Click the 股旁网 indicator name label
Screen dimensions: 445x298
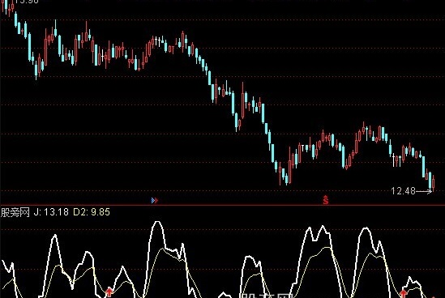tap(15, 212)
